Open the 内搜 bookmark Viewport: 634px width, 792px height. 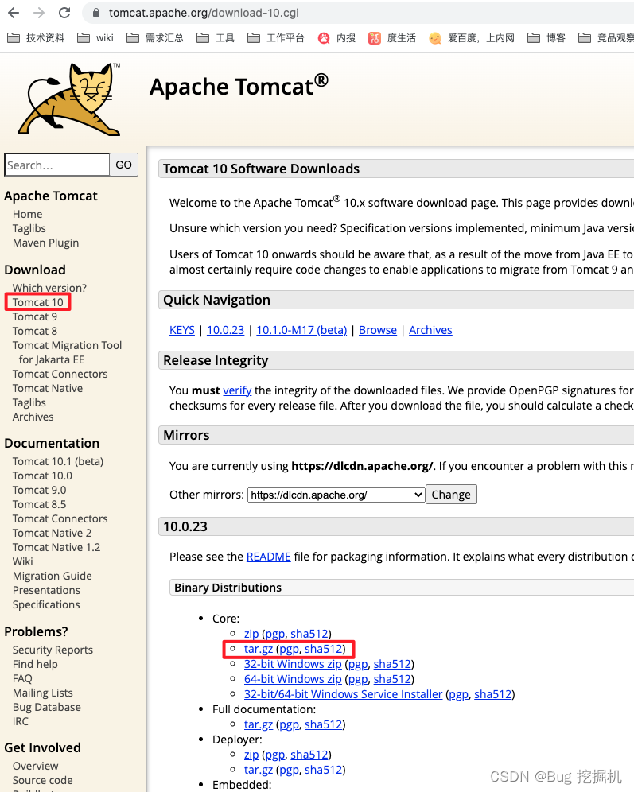click(x=336, y=38)
